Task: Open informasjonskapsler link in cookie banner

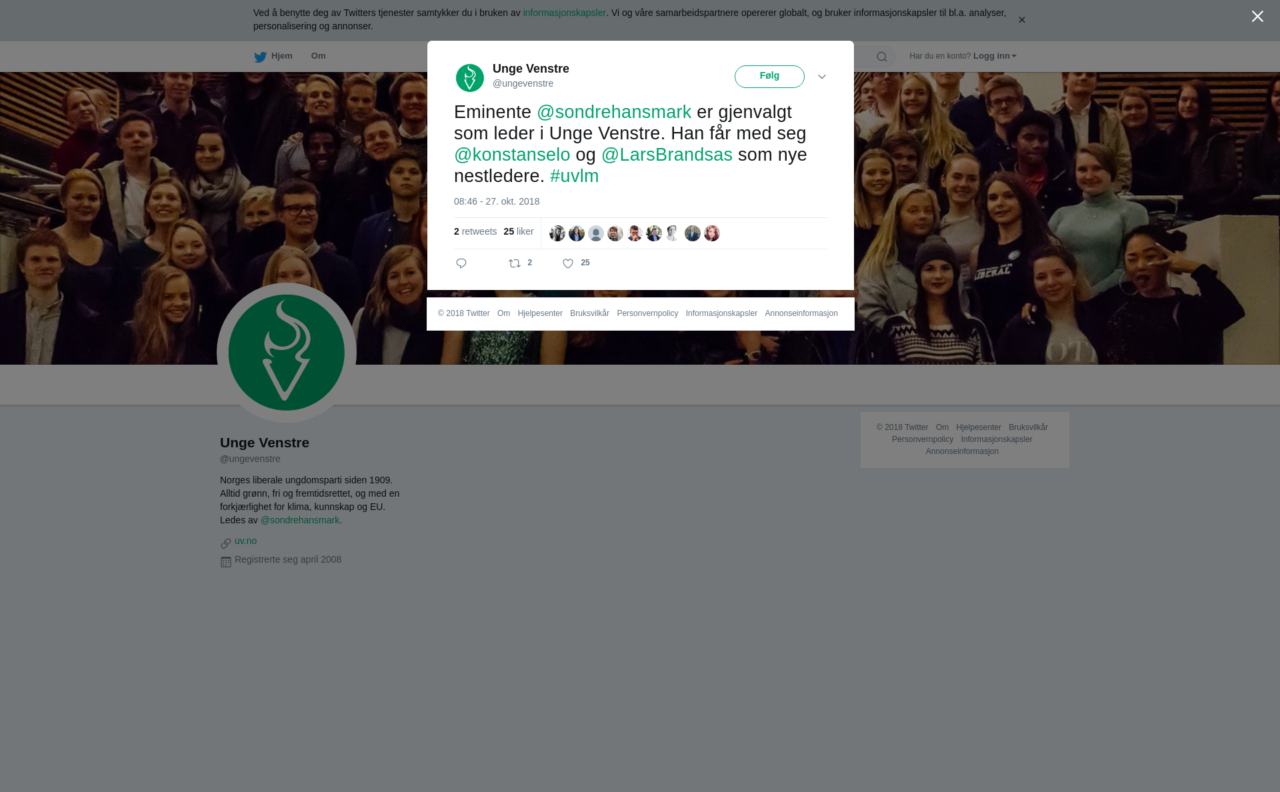Action: pyautogui.click(x=564, y=13)
